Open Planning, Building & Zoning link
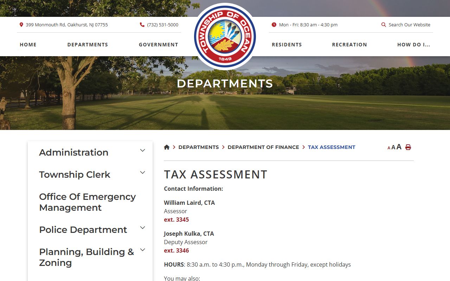450x281 pixels. click(x=86, y=257)
